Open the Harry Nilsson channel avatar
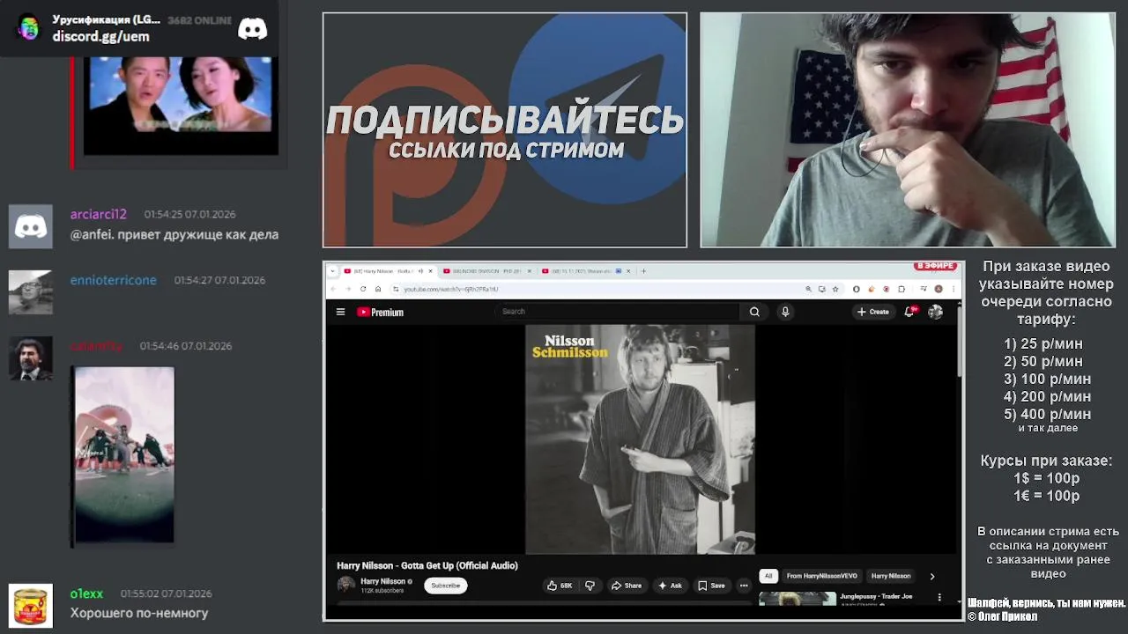This screenshot has height=634, width=1128. pos(346,585)
